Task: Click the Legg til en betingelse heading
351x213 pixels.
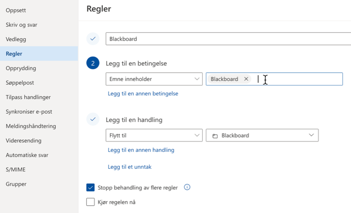Action: pos(136,63)
